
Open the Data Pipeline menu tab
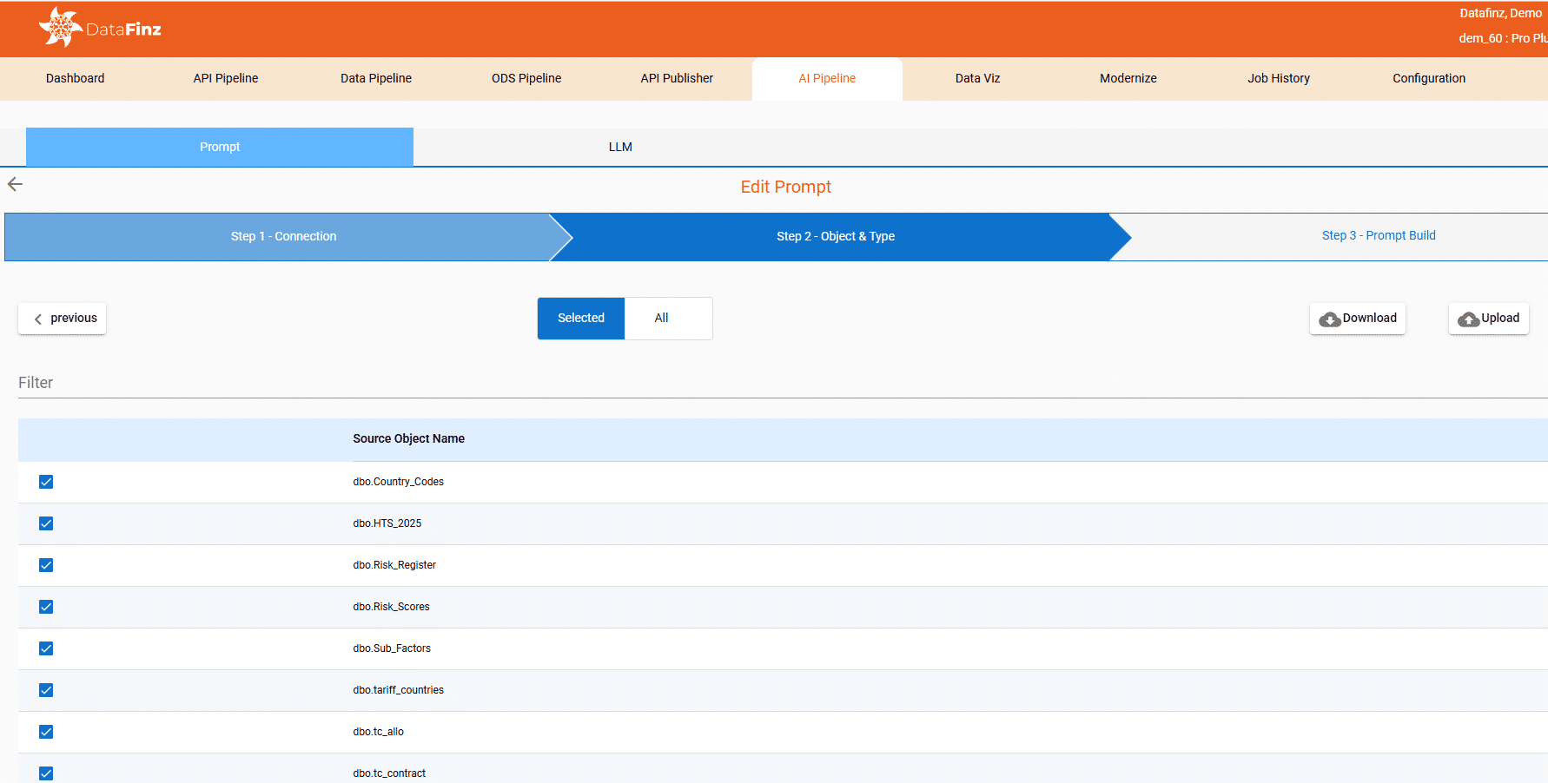pos(375,78)
